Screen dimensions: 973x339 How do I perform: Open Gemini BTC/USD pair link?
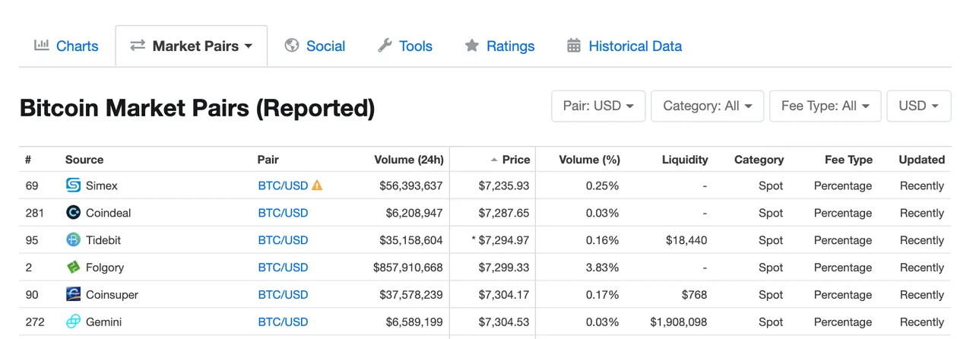click(283, 322)
